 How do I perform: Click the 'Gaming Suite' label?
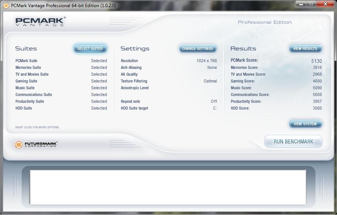(26, 81)
